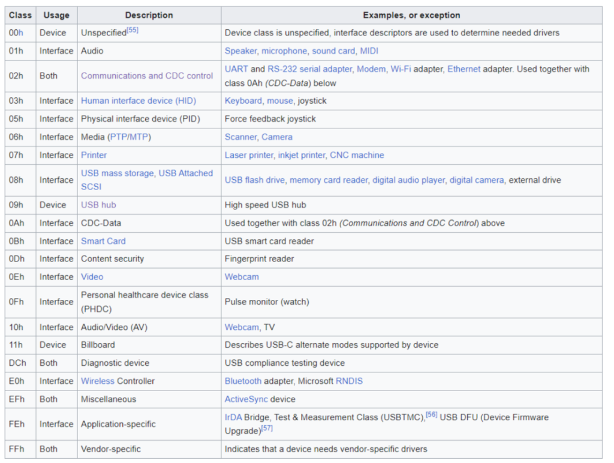614x463 pixels.
Task: Open the RNDIS link
Action: point(349,381)
